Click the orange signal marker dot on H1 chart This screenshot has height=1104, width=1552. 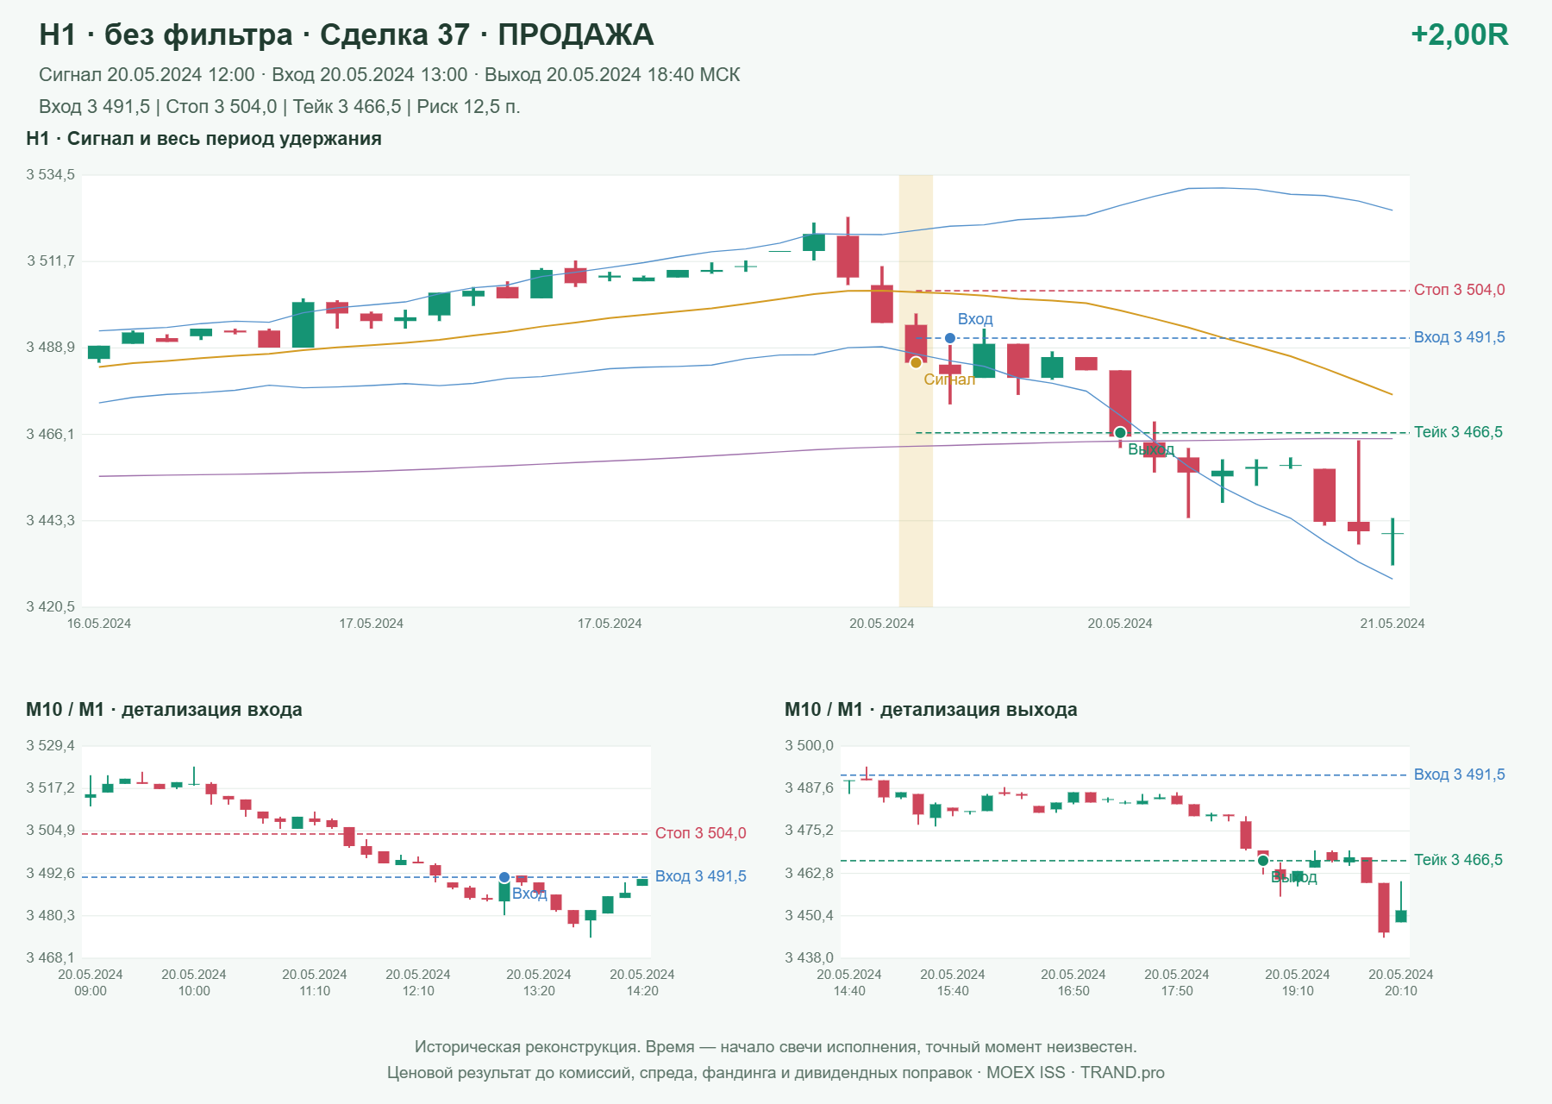pyautogui.click(x=916, y=362)
